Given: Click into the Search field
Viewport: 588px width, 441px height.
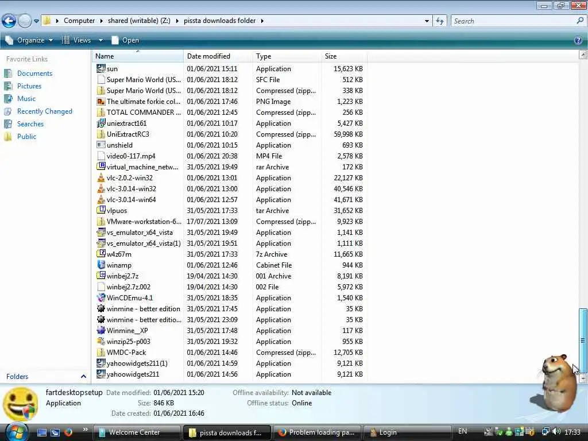Looking at the screenshot, I should click(514, 21).
